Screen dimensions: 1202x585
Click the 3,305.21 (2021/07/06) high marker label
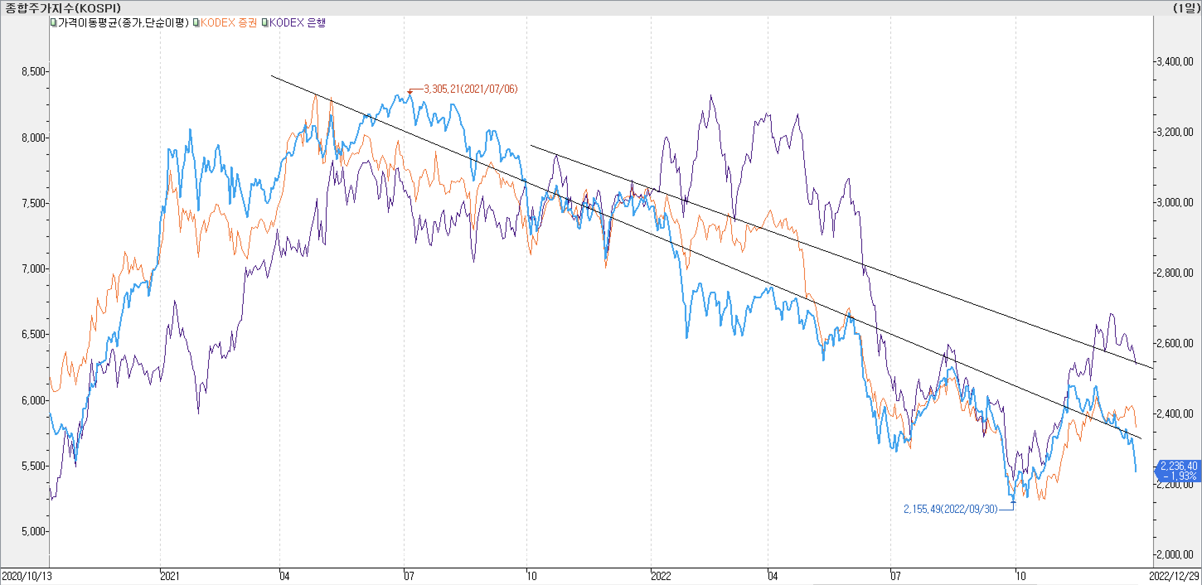[x=470, y=89]
